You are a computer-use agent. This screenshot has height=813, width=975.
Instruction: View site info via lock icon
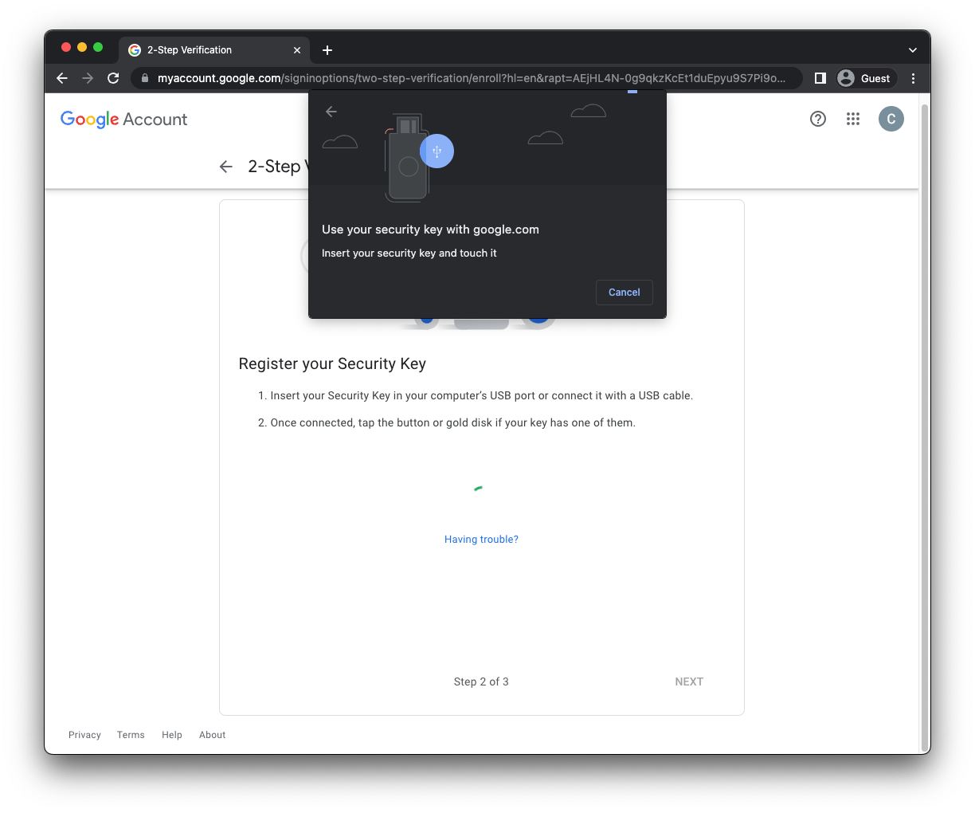click(x=144, y=78)
